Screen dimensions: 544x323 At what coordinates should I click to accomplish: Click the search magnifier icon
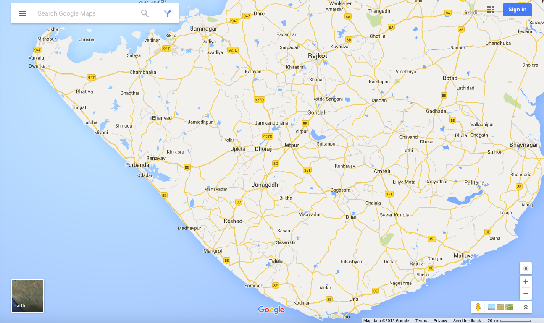(x=145, y=13)
